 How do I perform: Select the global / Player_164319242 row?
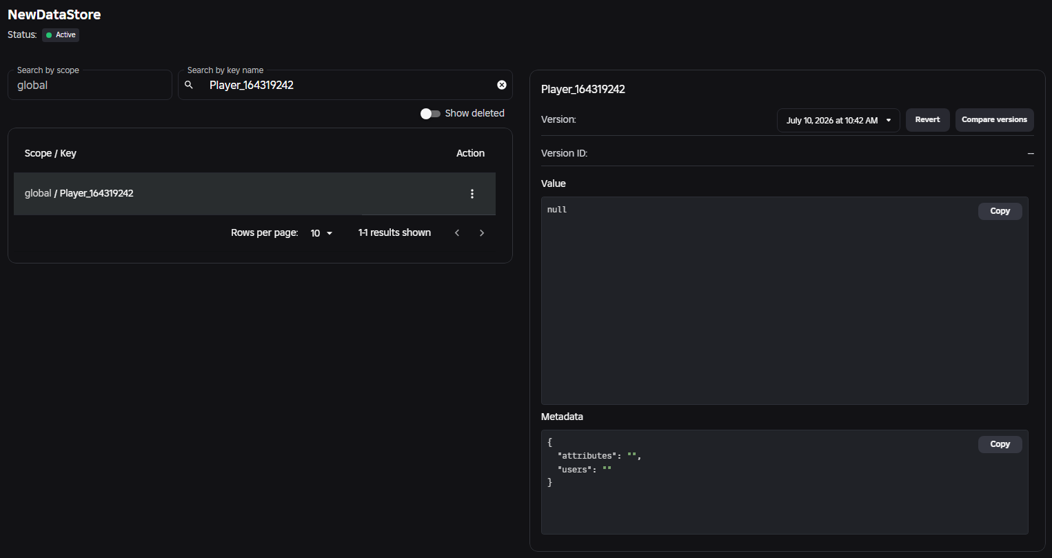[254, 194]
